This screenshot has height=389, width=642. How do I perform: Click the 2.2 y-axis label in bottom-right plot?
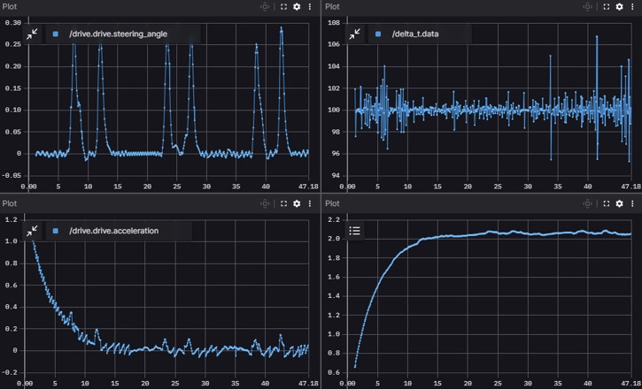tap(335, 220)
